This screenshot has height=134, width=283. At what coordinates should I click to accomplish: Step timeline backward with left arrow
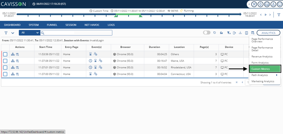(261, 15)
